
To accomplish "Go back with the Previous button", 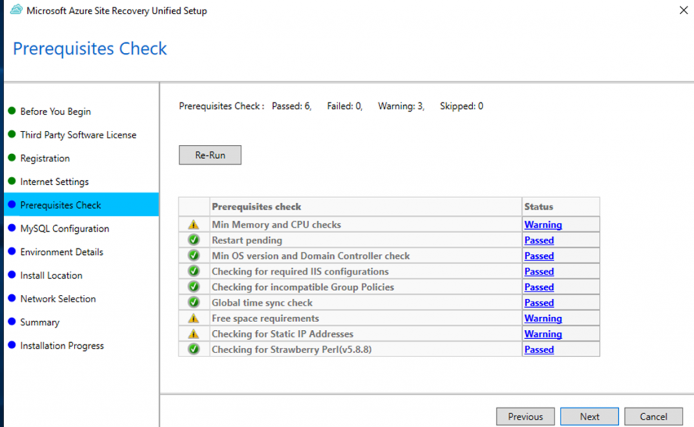I will click(x=525, y=416).
